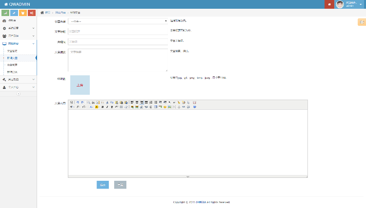Screen dimensions: 366x208
Task: Insert a numbered list
Action: click(151, 103)
